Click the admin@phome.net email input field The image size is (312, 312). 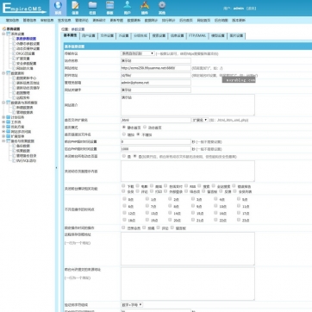156,83
